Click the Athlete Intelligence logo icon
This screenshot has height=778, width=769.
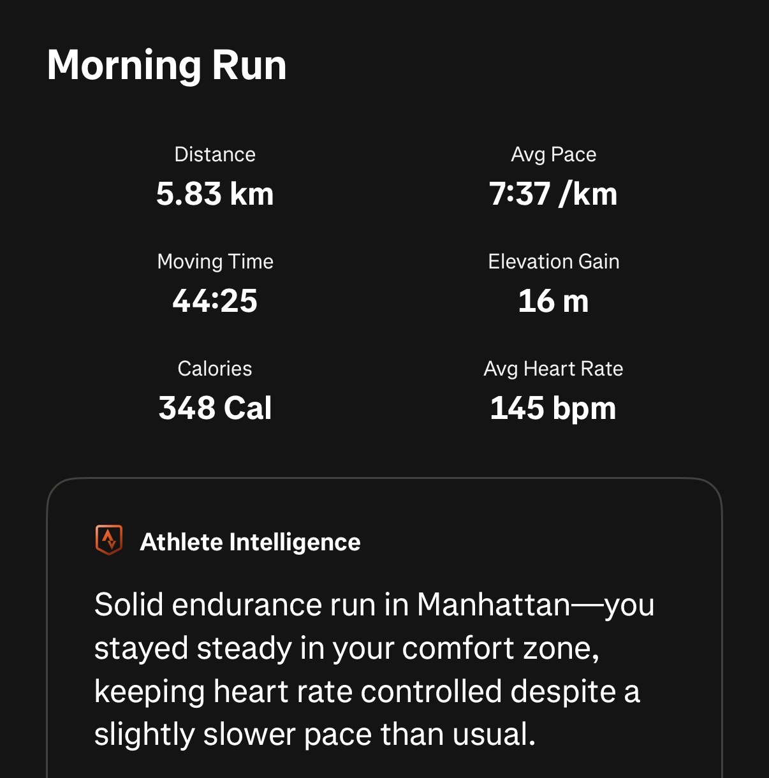(109, 541)
